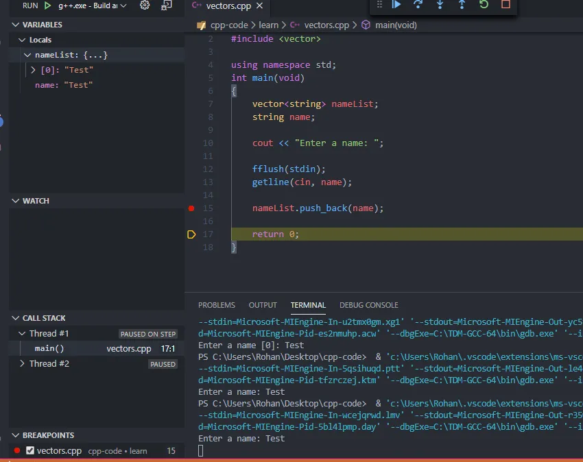Open launch.json with the gear icon
The height and width of the screenshot is (462, 583).
pos(145,5)
